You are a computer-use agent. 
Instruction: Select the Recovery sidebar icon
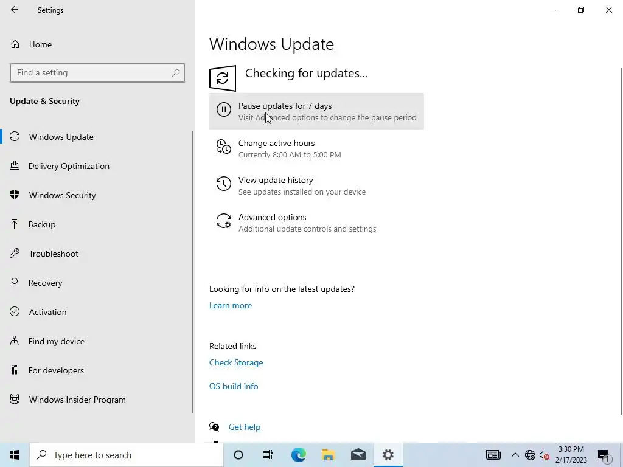[15, 282]
